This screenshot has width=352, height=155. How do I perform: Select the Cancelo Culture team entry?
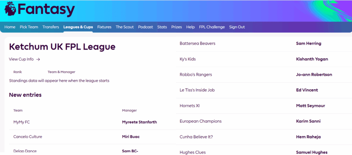click(x=27, y=137)
